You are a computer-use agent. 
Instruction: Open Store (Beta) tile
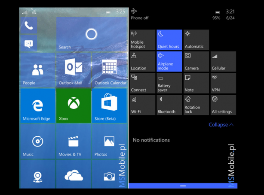pos(110,105)
